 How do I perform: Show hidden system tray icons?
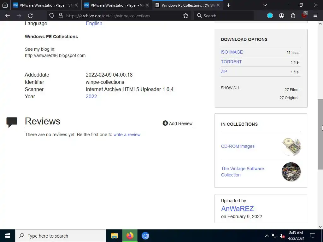coord(267,236)
